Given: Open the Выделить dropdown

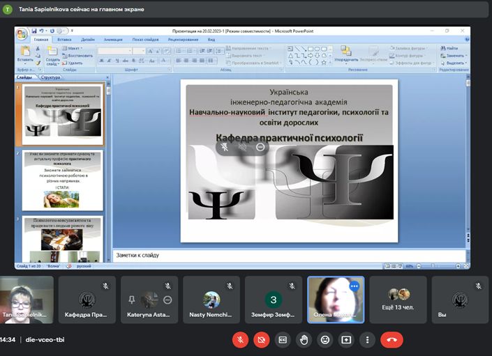Looking at the screenshot, I should point(454,63).
